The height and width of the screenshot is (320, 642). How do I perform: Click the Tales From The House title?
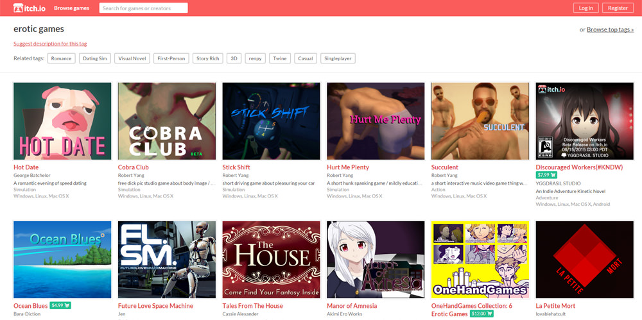tap(252, 306)
